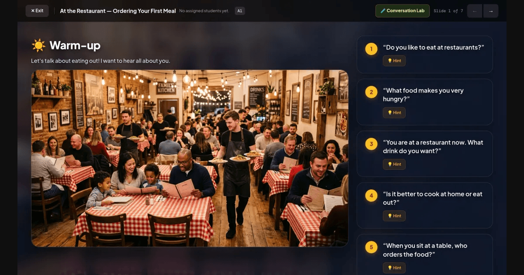Open hint for "who orders the food?" question
The height and width of the screenshot is (275, 524).
point(394,268)
